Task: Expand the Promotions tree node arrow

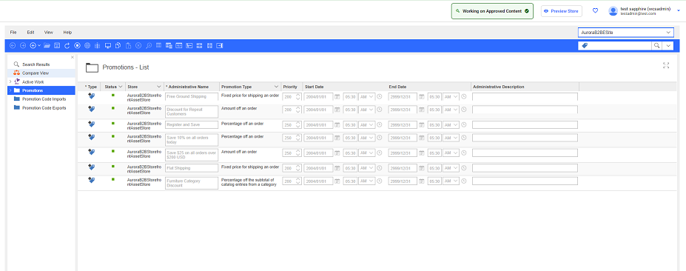Action: [x=10, y=90]
